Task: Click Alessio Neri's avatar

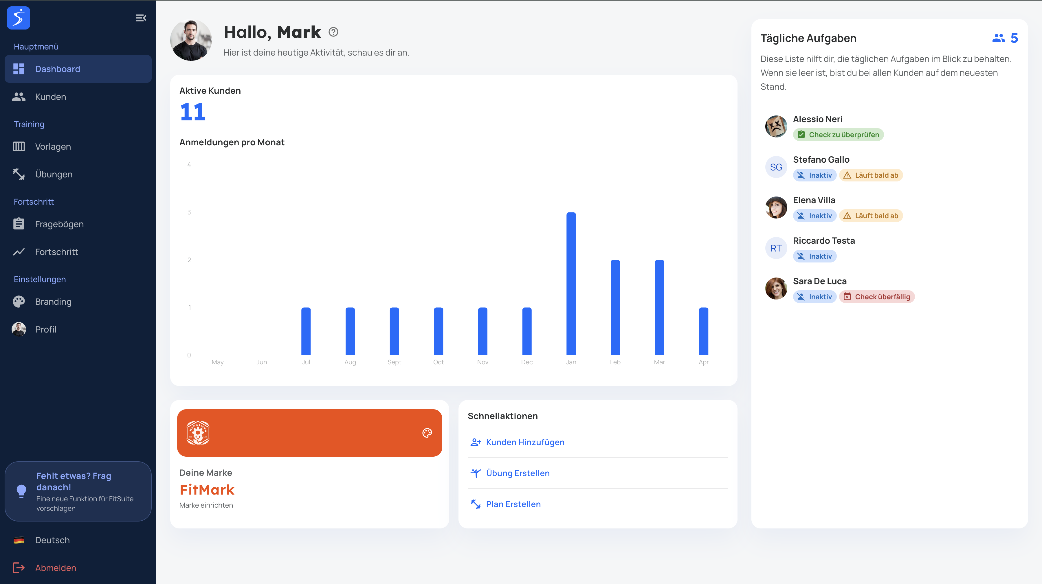Action: pos(776,126)
